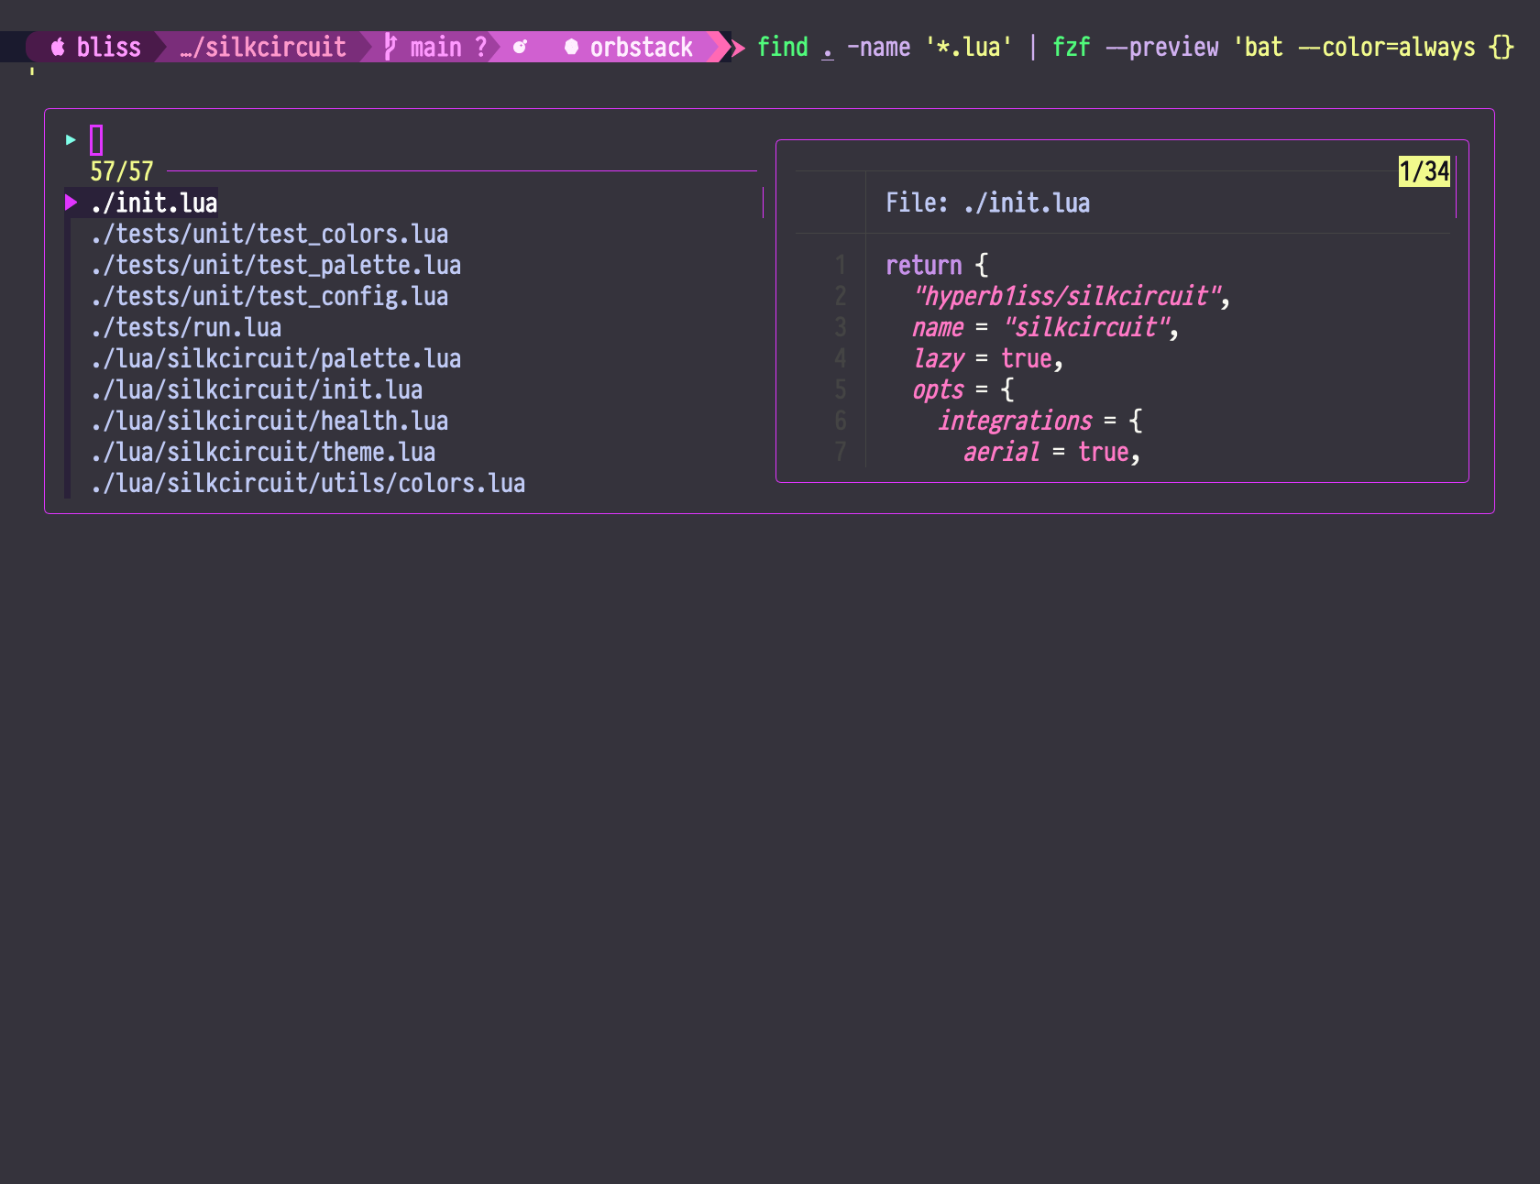Click lazy = true line in preview
Viewport: 1540px width, 1184px height.
[987, 358]
